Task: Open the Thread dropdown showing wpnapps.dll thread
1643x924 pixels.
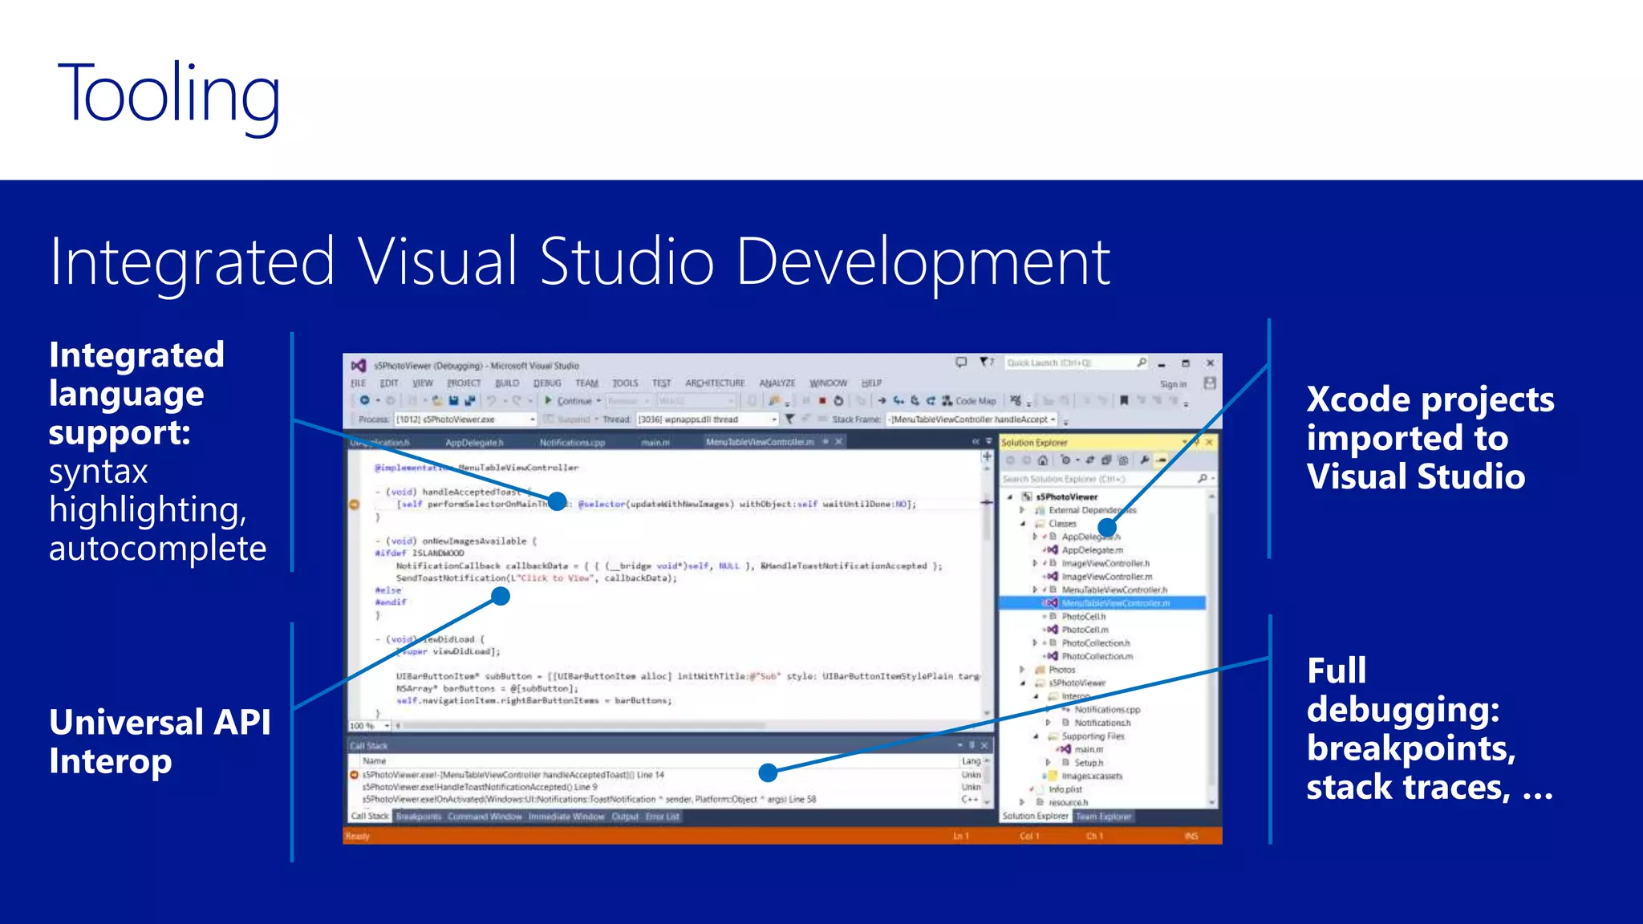Action: click(x=707, y=419)
